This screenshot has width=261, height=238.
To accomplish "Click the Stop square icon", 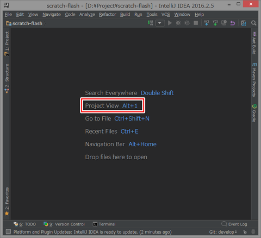I will (196, 23).
